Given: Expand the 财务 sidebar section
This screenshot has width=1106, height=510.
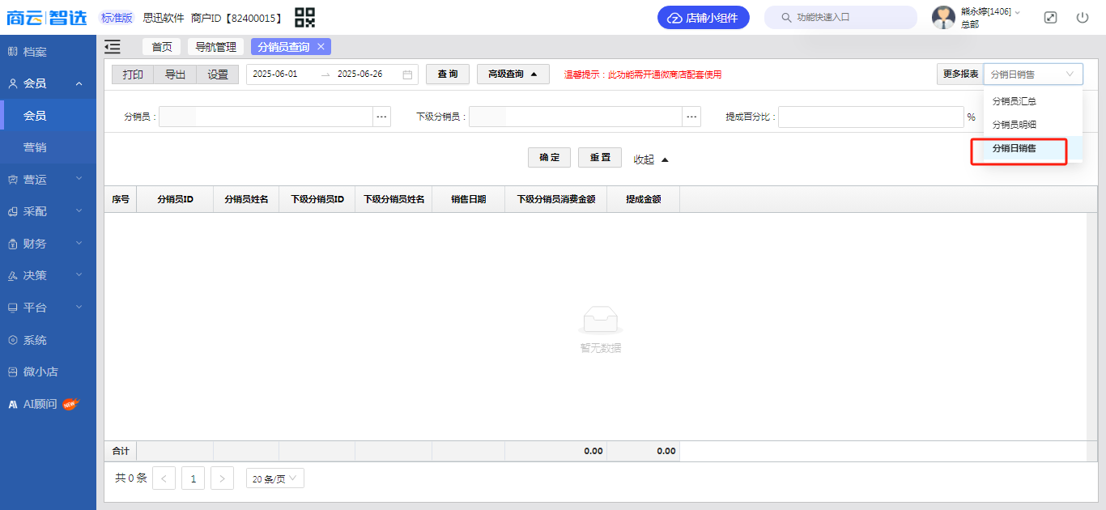Looking at the screenshot, I should point(48,244).
